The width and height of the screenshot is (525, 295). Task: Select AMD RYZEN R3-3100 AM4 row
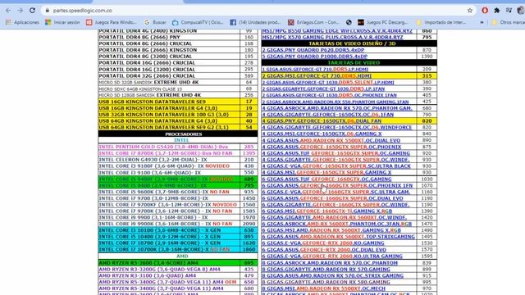coord(178,275)
